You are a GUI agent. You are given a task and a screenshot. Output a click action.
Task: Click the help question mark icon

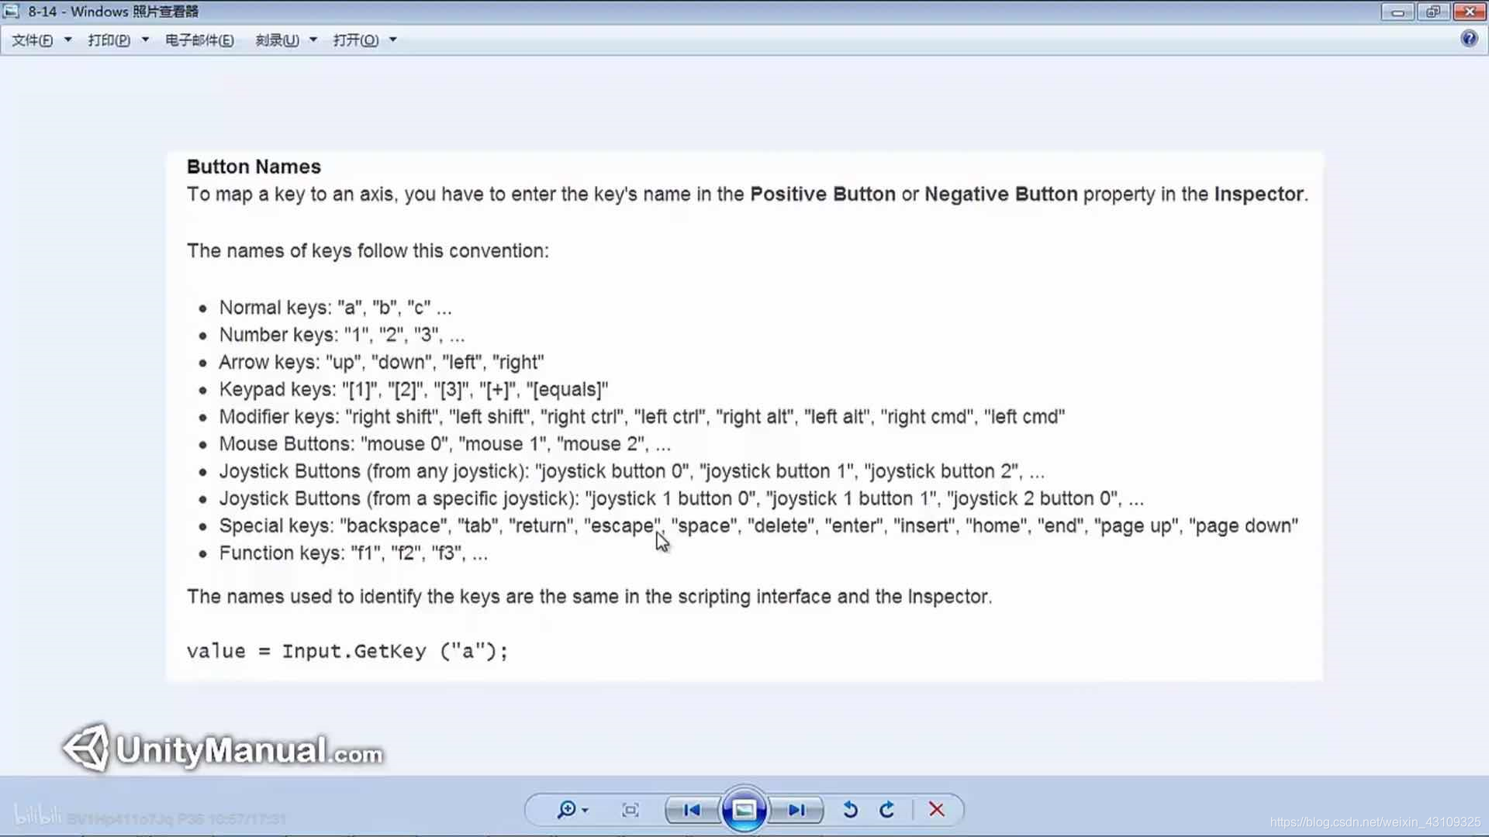(1469, 39)
